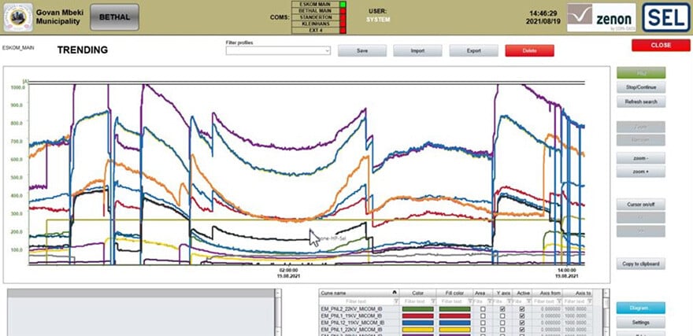Click the Active column header
This screenshot has height=336, width=693.
click(x=522, y=293)
